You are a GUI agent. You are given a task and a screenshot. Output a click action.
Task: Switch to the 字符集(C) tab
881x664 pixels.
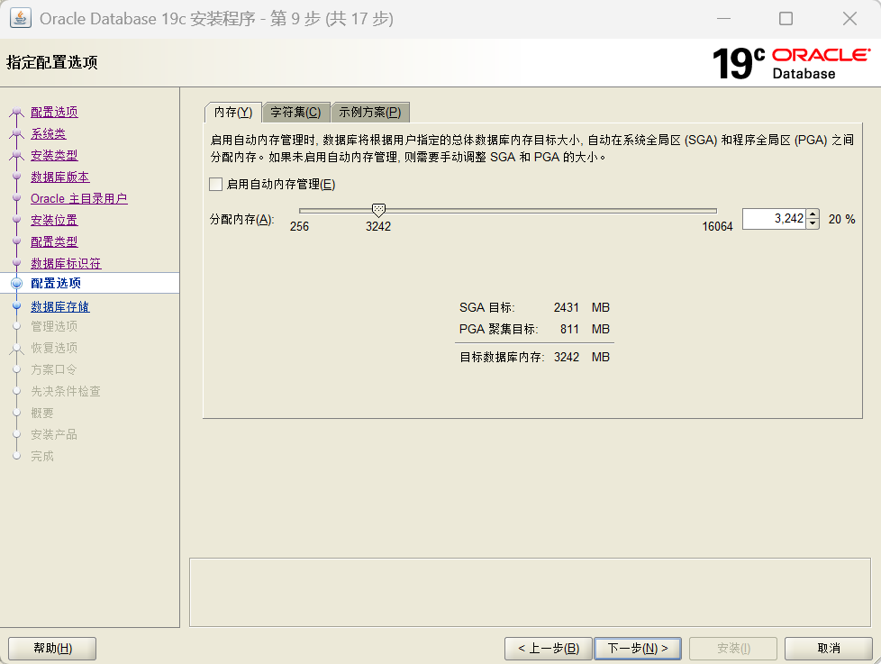tap(295, 113)
